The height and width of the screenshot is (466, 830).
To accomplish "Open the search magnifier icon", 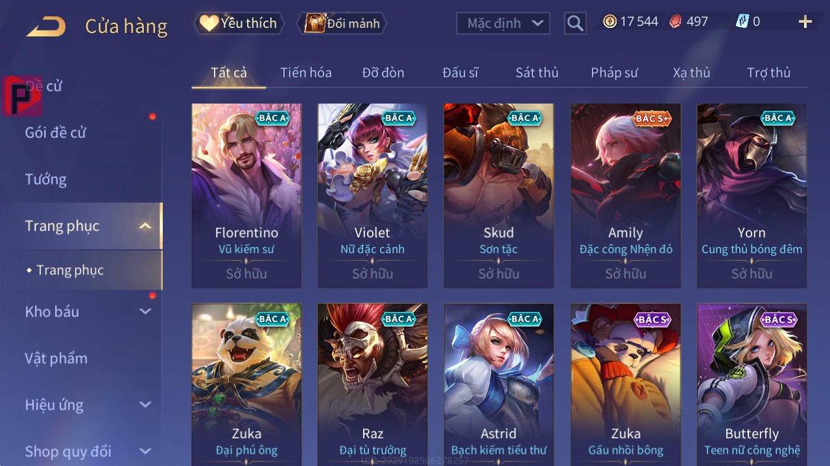I will click(575, 23).
